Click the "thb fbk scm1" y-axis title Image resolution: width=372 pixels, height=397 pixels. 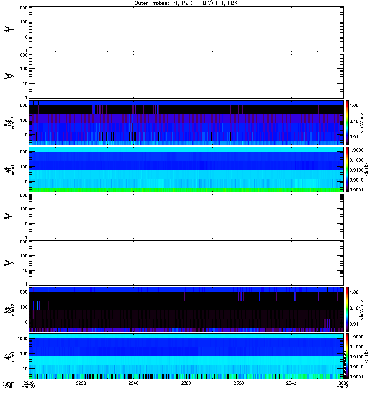[x=9, y=170]
